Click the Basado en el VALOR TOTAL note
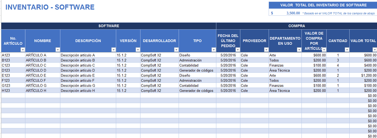This screenshot has height=138, width=377. click(x=338, y=13)
